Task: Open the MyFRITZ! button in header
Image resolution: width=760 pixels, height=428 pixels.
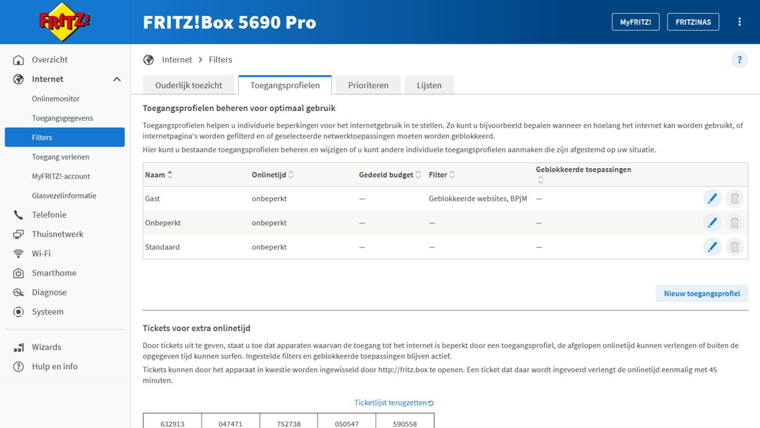Action: pyautogui.click(x=635, y=22)
